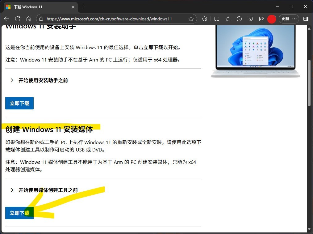
Task: Click the red recording indicator icon
Action: pyautogui.click(x=272, y=19)
